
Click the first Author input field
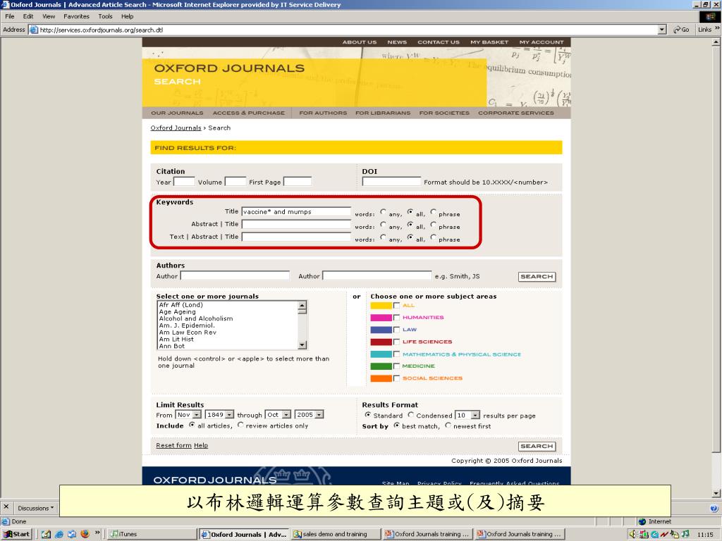coord(235,275)
